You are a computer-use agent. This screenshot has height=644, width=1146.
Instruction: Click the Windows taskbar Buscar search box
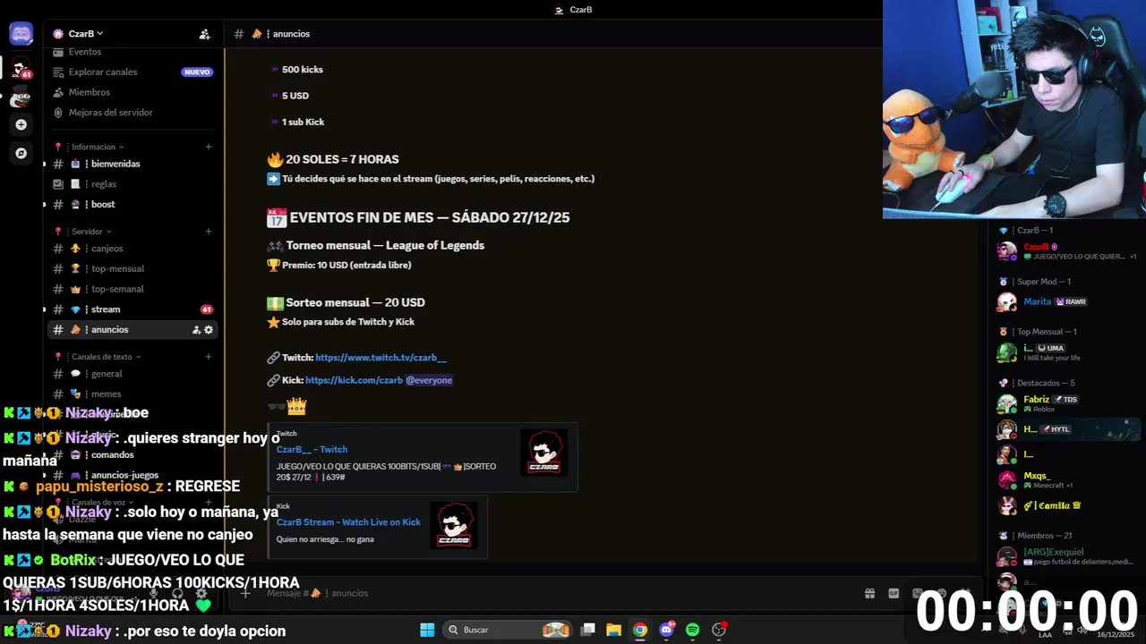[509, 630]
